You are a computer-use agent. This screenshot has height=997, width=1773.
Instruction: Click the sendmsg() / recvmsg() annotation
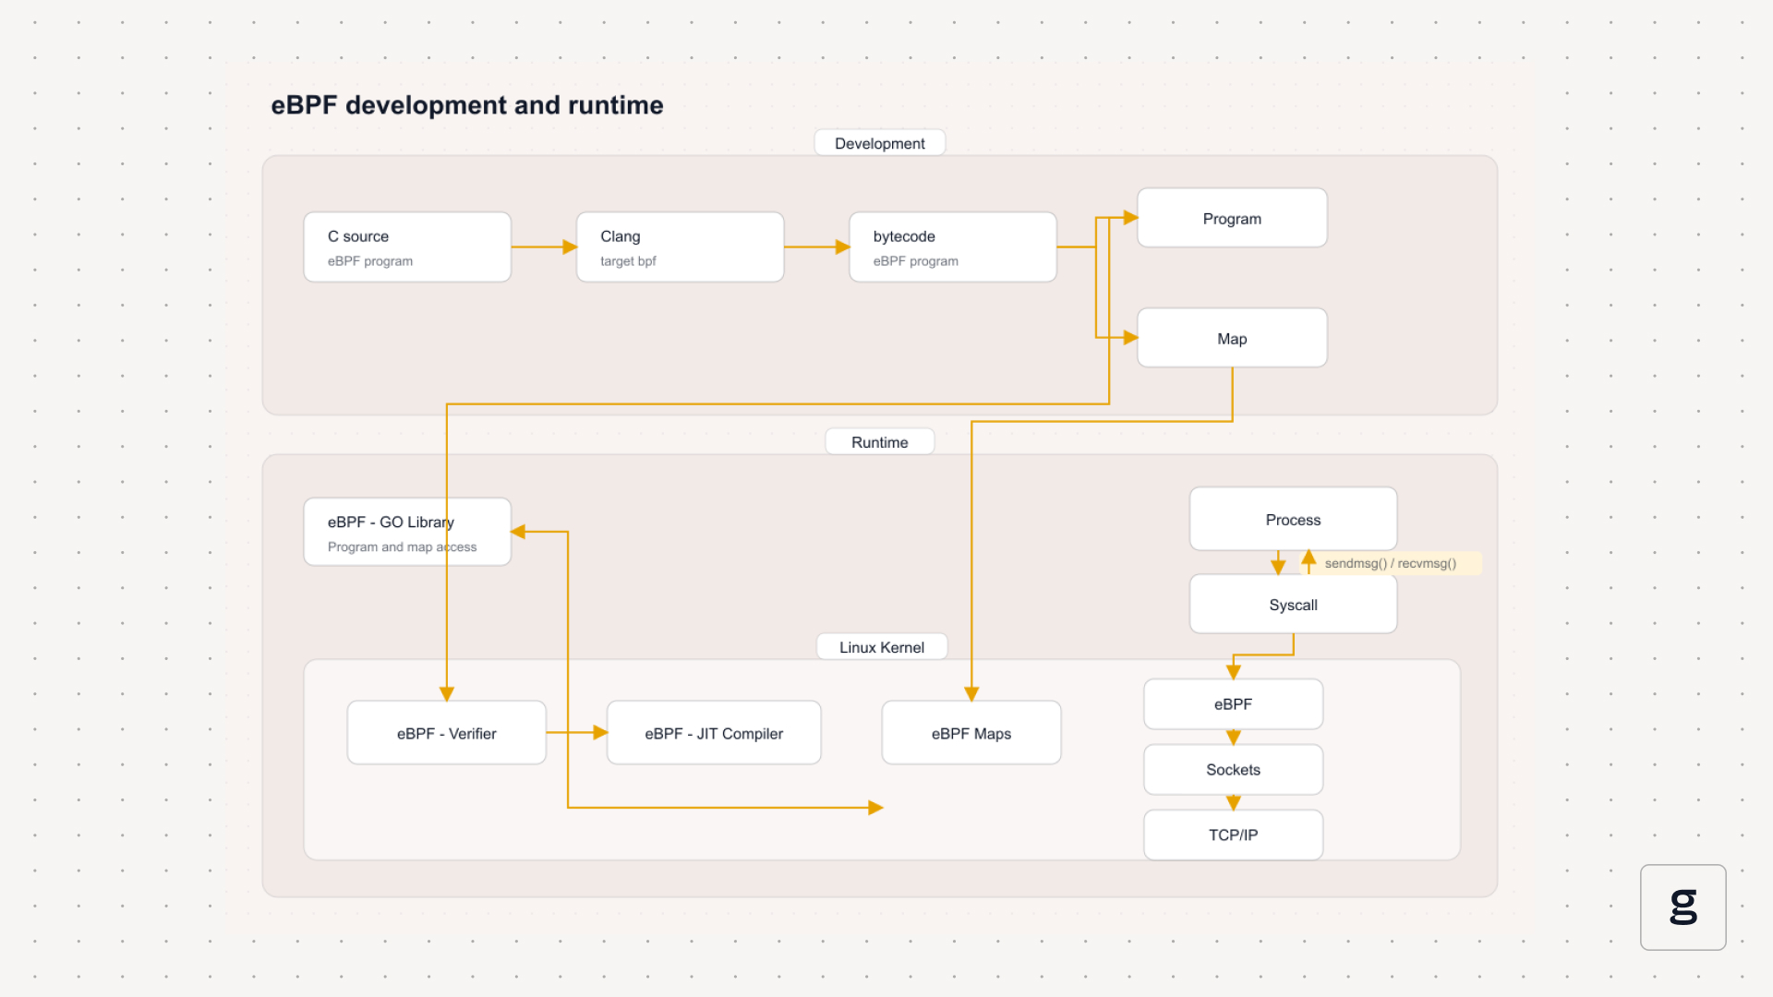point(1390,563)
